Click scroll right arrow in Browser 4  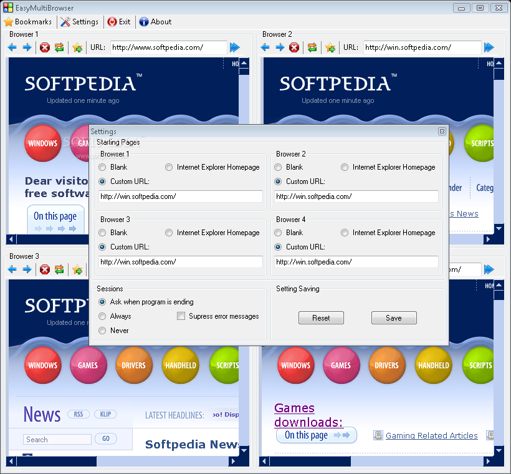[x=488, y=462]
